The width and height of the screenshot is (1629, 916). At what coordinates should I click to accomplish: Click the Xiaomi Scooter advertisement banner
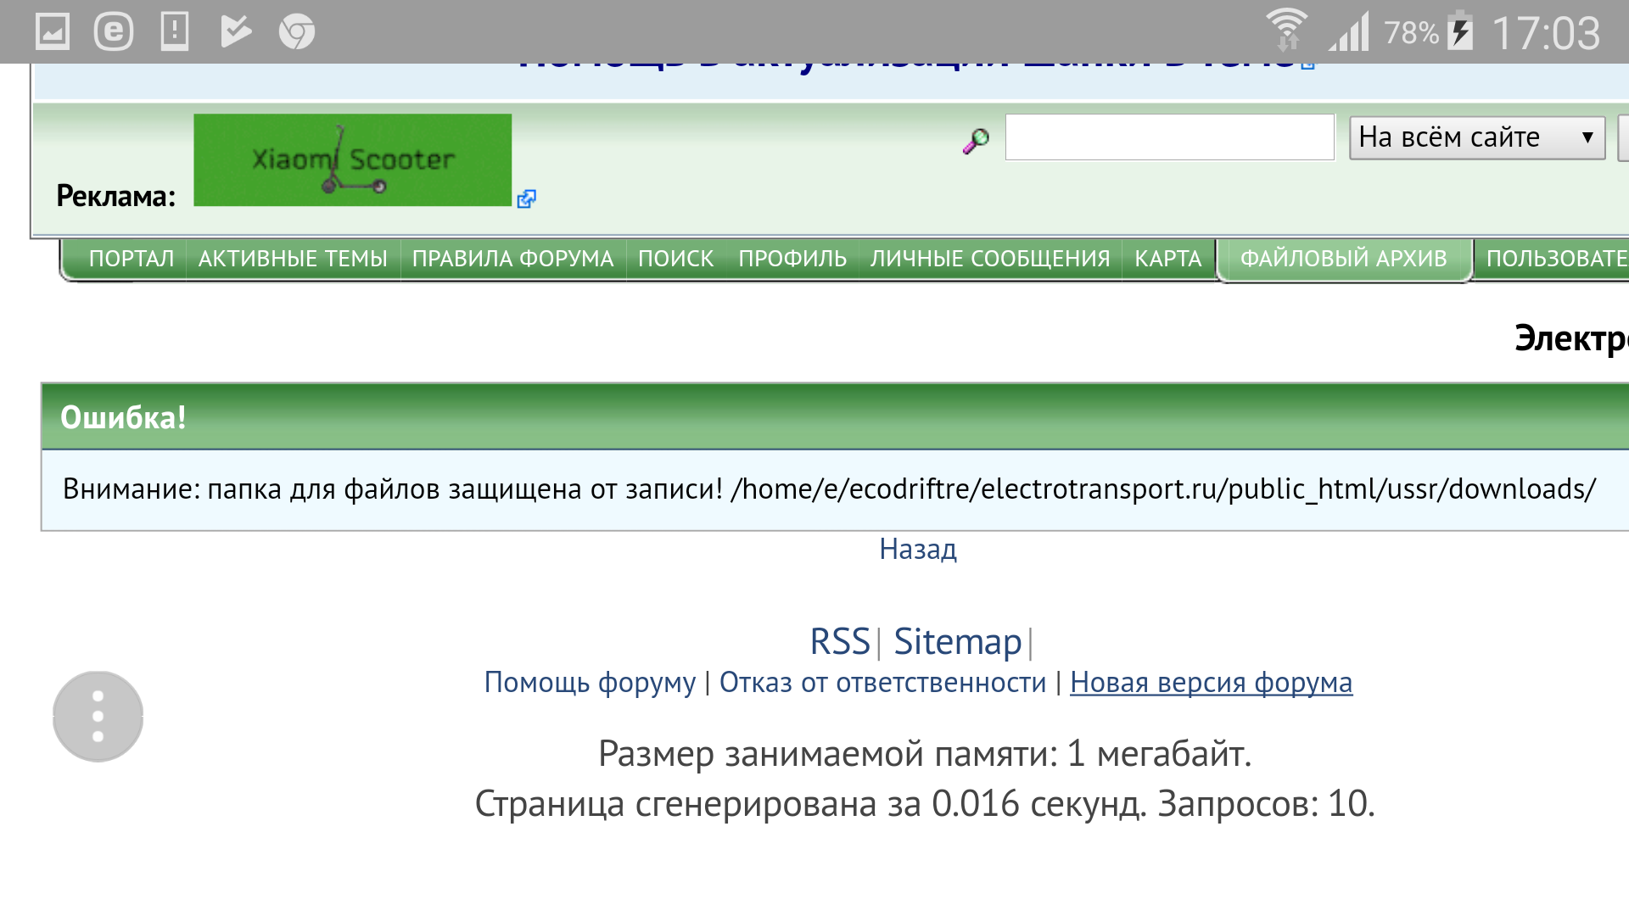(352, 159)
